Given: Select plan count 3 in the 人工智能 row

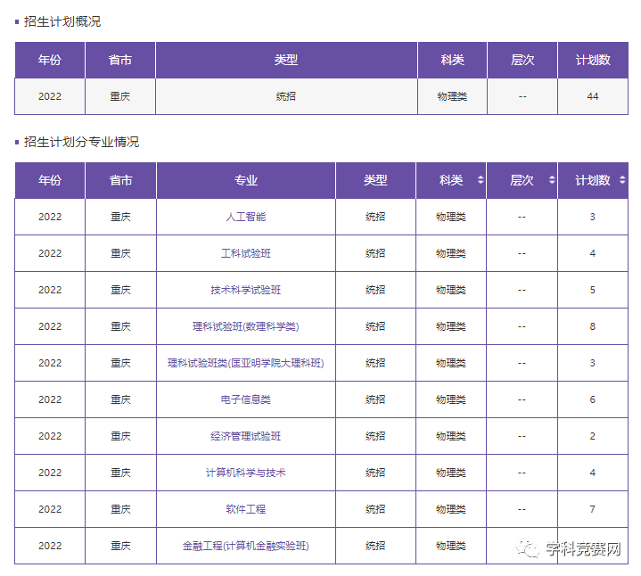Looking at the screenshot, I should (592, 217).
